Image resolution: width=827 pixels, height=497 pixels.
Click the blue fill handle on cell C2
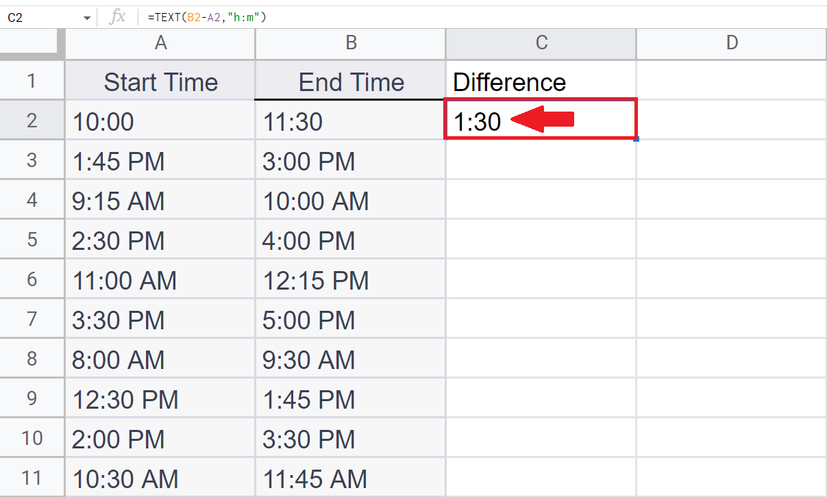[x=635, y=139]
